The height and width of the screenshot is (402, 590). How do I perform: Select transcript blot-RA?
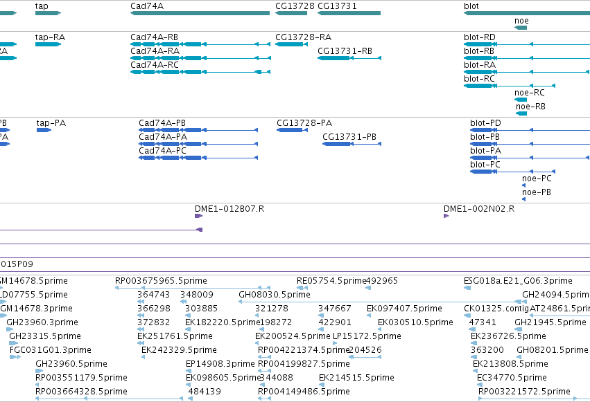[x=480, y=65]
